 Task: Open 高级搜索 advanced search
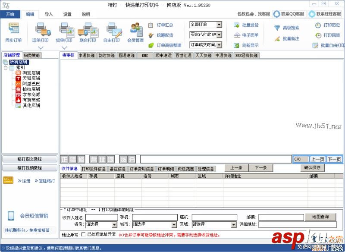(287, 28)
